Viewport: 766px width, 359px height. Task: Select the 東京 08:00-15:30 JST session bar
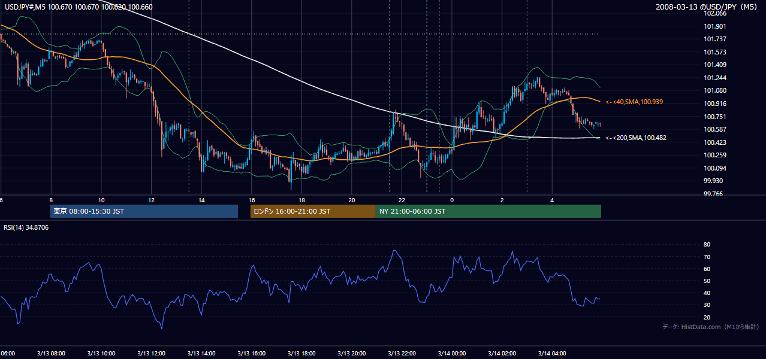(x=144, y=211)
